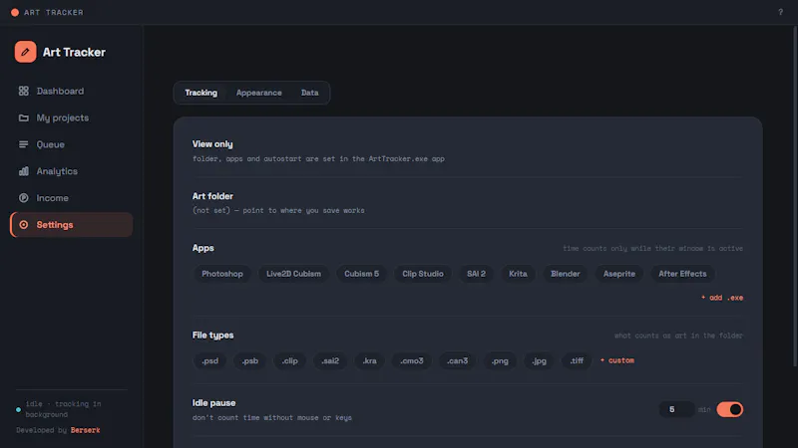Click the idle tracking in background status
This screenshot has width=798, height=448.
coord(63,409)
